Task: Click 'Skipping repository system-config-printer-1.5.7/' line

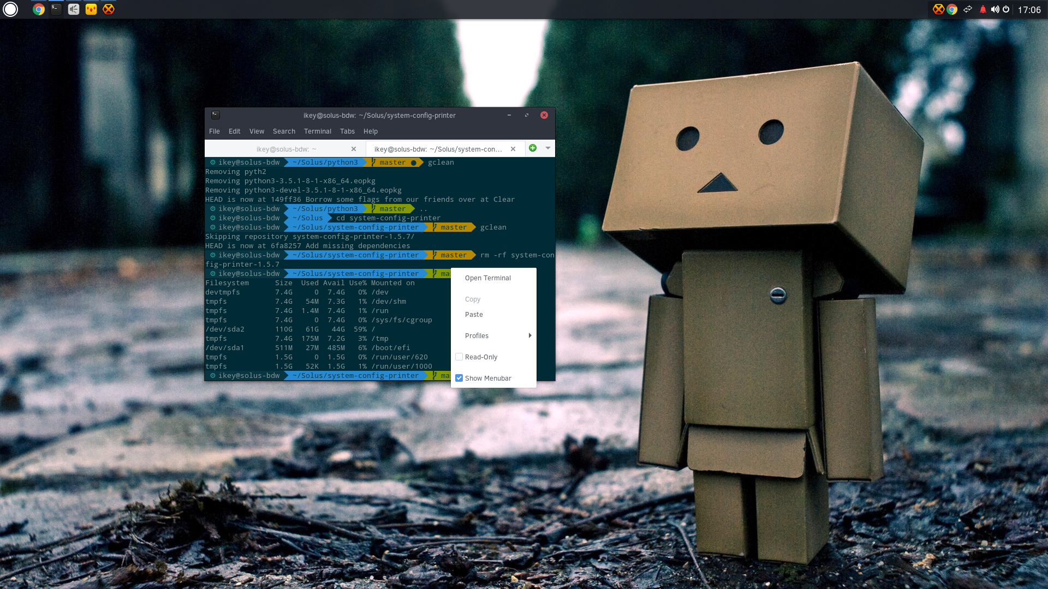Action: pyautogui.click(x=310, y=237)
